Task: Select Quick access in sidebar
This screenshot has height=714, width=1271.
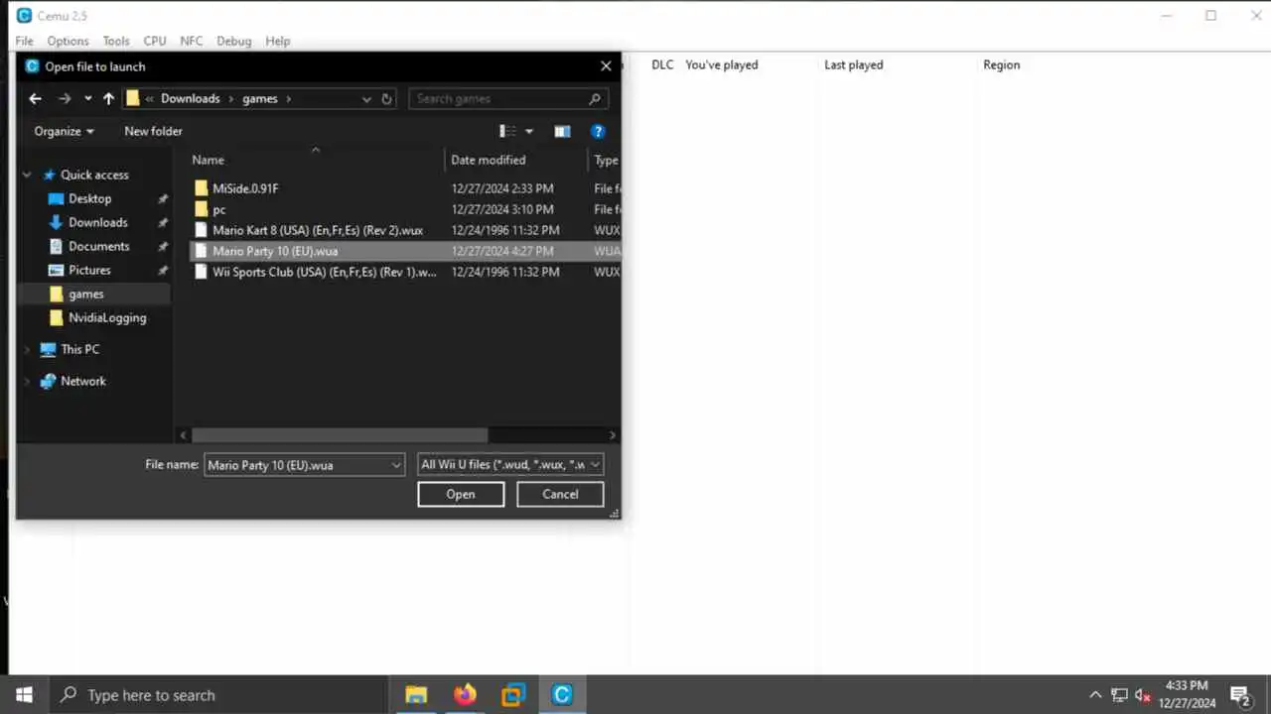Action: pyautogui.click(x=94, y=175)
